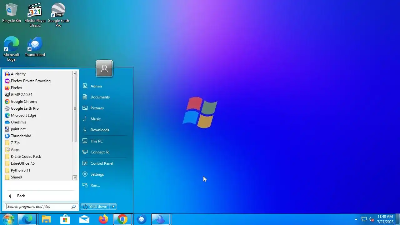Launch GIMP 2.10.34
The image size is (400, 225).
point(38,95)
